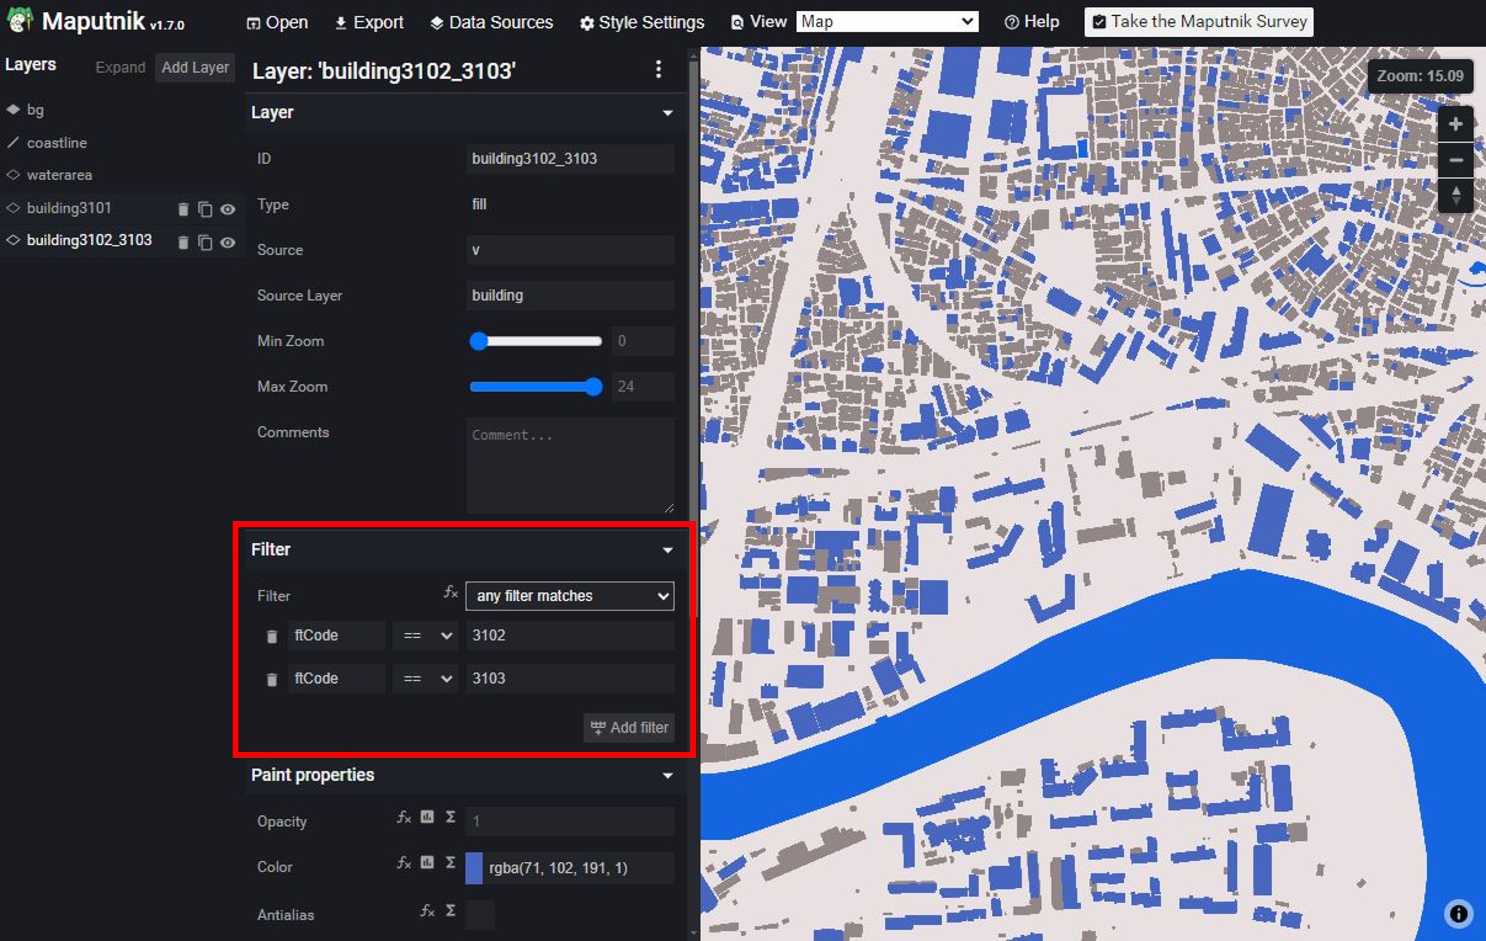The height and width of the screenshot is (941, 1486).
Task: Hide the building3102_3103 layer with the eye icon
Action: pos(228,242)
